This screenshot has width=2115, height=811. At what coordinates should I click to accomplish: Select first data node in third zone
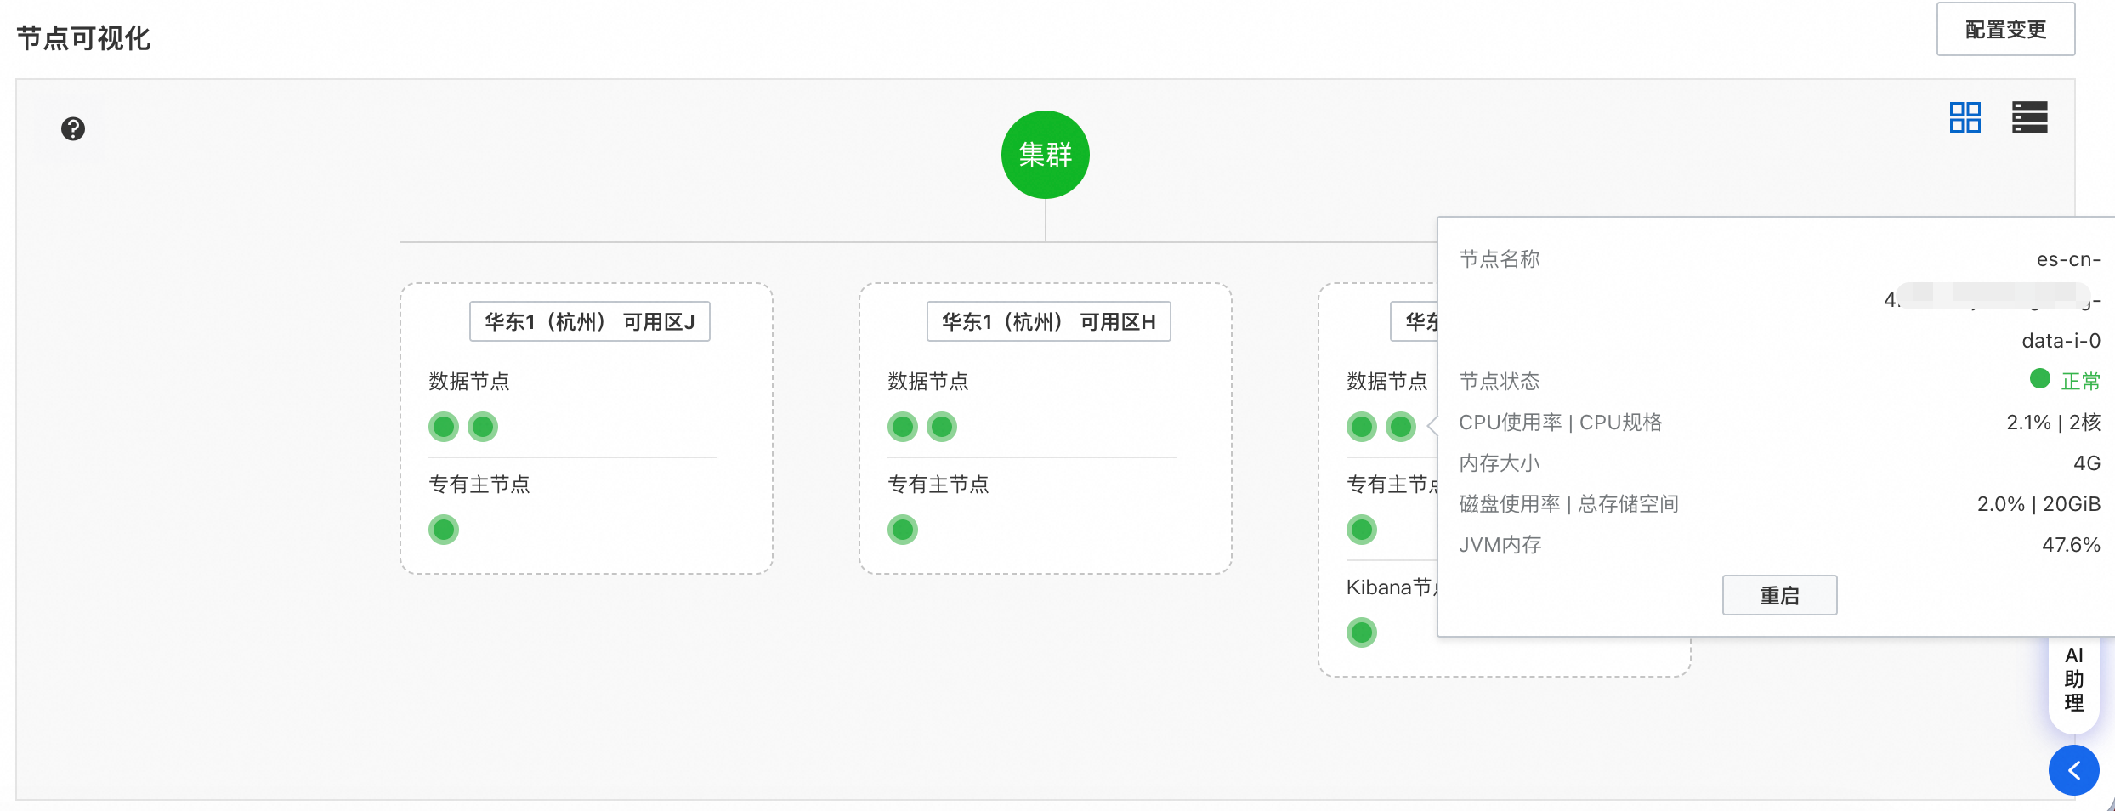coord(1362,427)
